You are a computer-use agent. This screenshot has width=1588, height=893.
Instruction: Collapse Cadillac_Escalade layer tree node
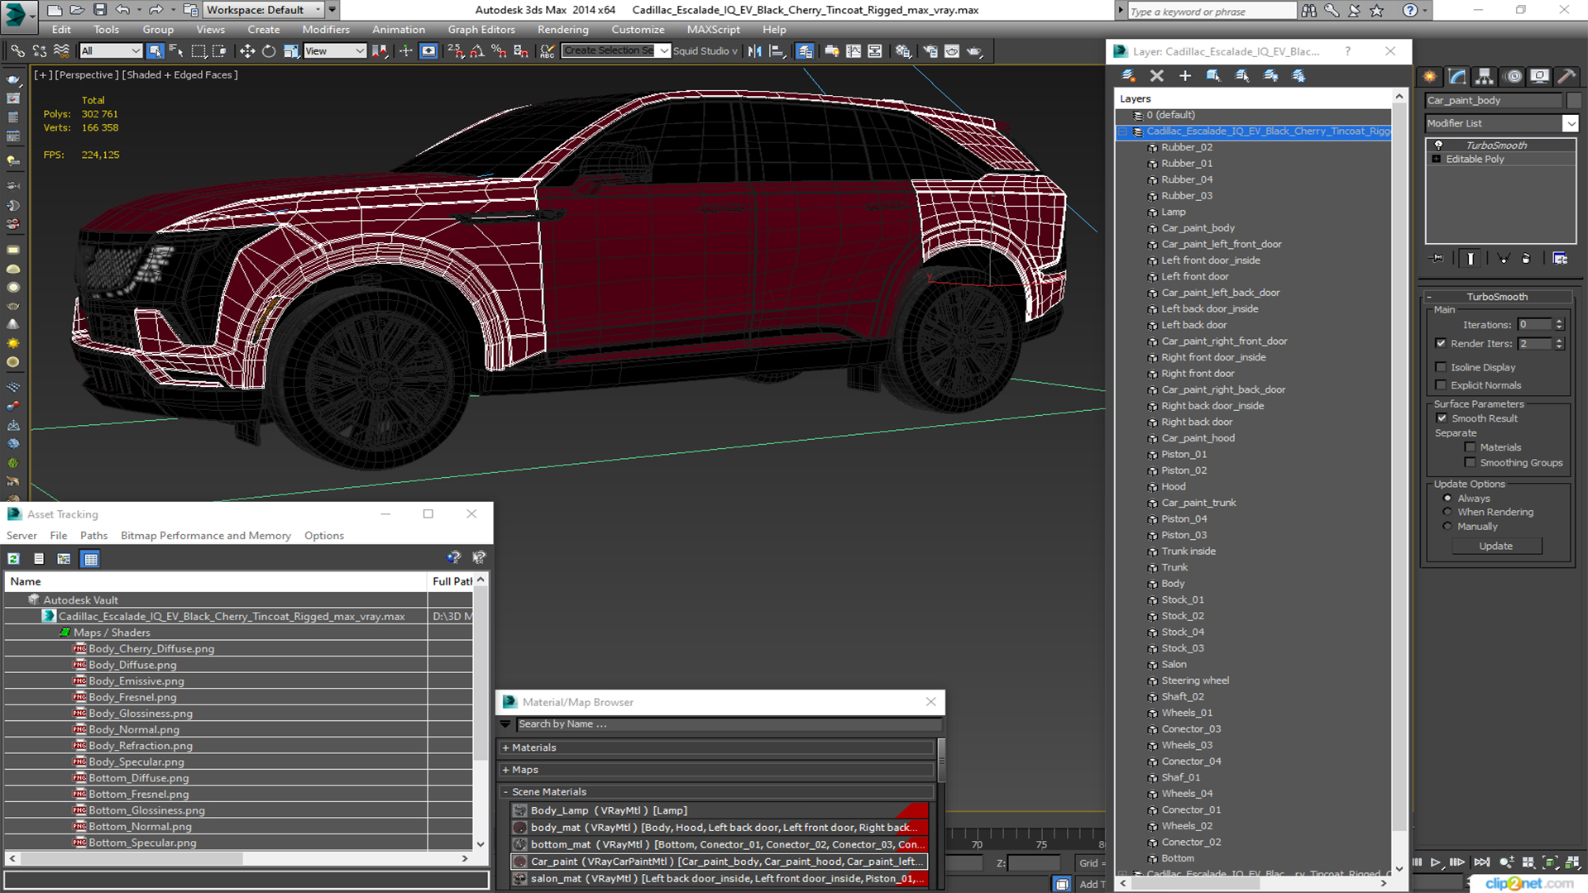pyautogui.click(x=1122, y=131)
